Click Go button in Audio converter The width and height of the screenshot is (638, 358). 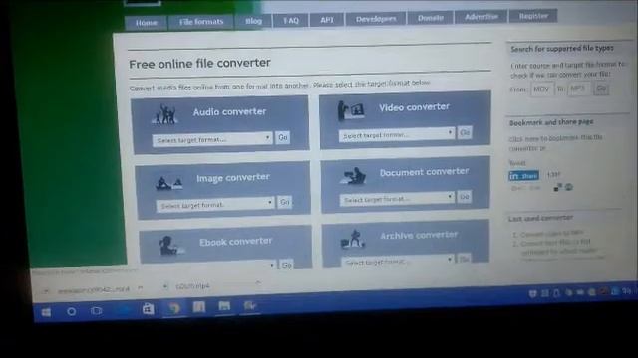pyautogui.click(x=283, y=137)
